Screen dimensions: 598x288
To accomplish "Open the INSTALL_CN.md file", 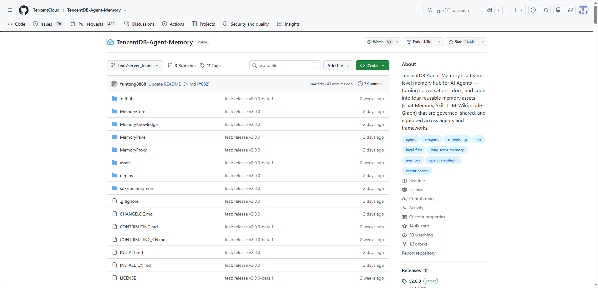I will (135, 265).
